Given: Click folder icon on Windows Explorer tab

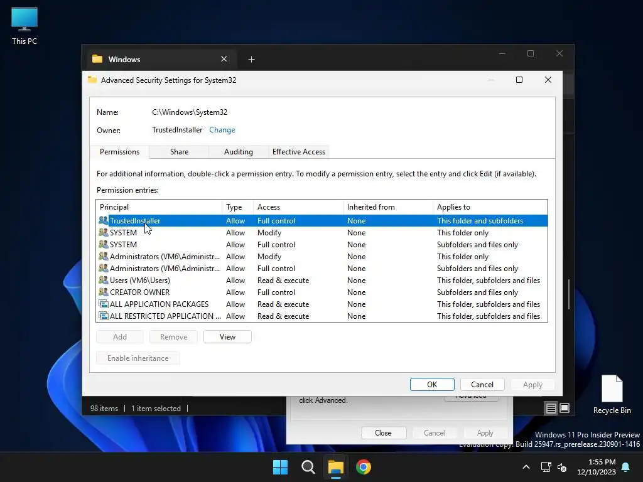Looking at the screenshot, I should (97, 58).
